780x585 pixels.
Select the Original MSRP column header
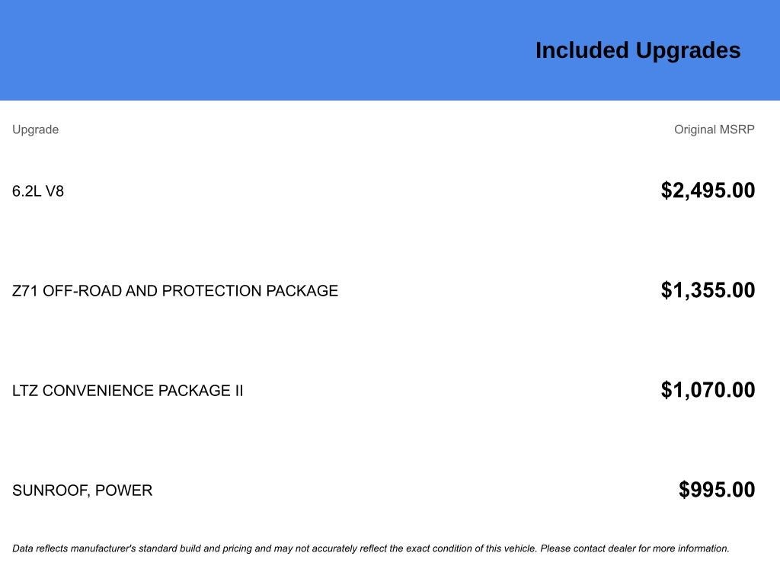714,129
